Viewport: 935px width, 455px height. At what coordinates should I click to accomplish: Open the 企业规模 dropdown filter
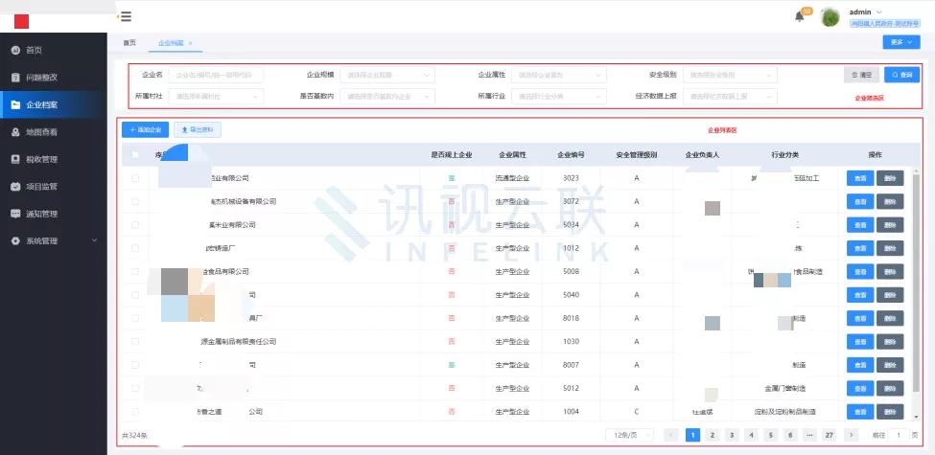387,75
